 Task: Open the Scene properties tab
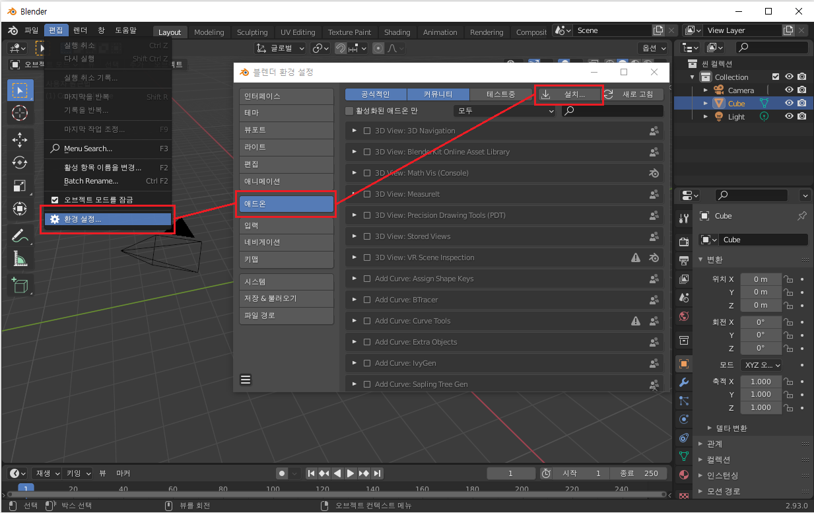pyautogui.click(x=684, y=297)
